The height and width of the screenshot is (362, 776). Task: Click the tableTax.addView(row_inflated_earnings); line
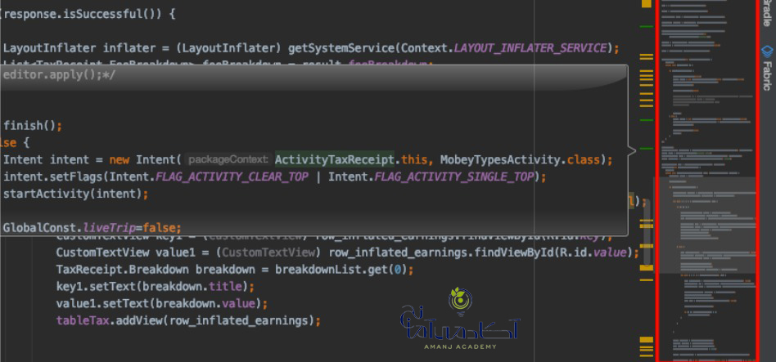click(188, 320)
